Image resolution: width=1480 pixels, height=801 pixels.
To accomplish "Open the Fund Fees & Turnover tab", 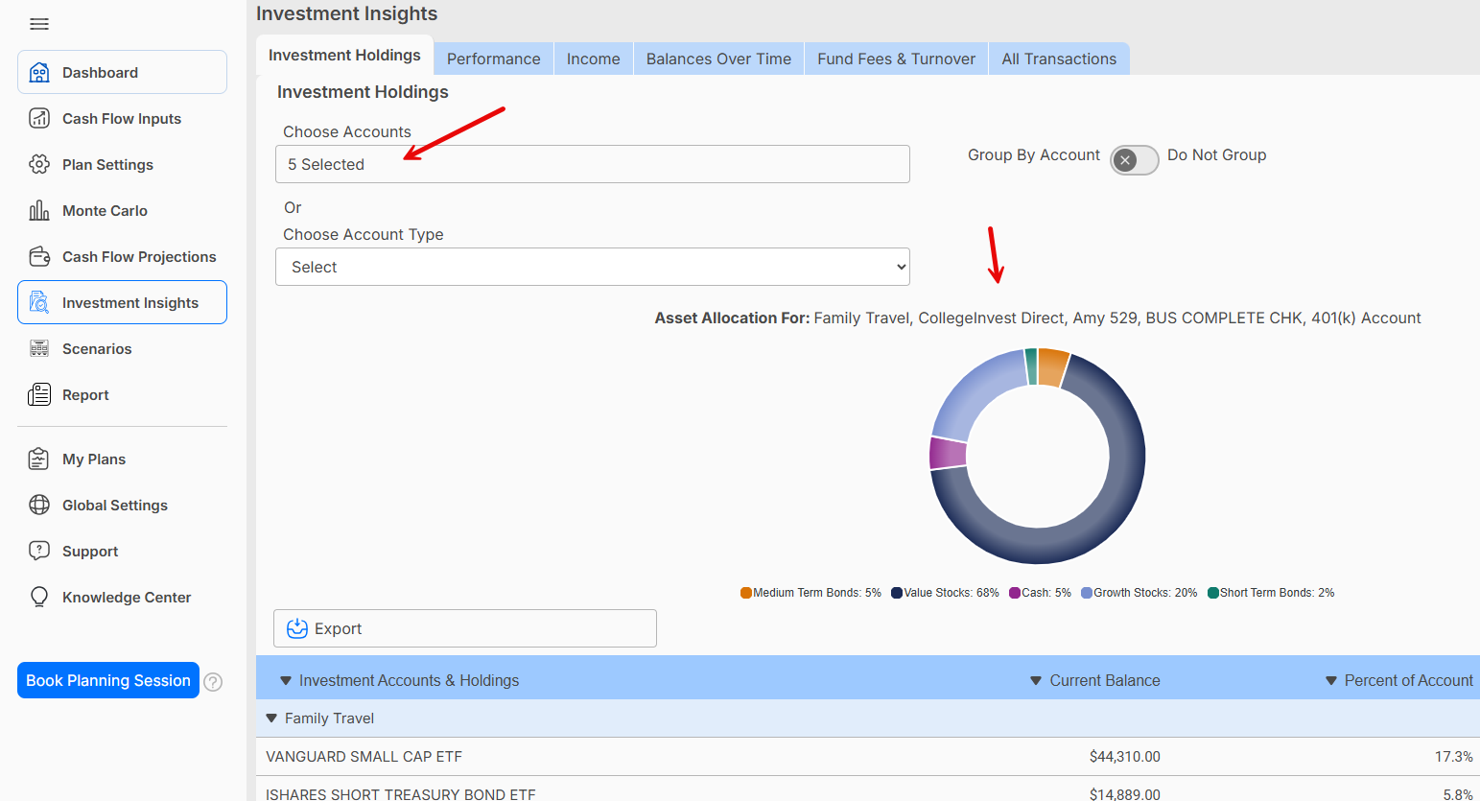I will (897, 59).
